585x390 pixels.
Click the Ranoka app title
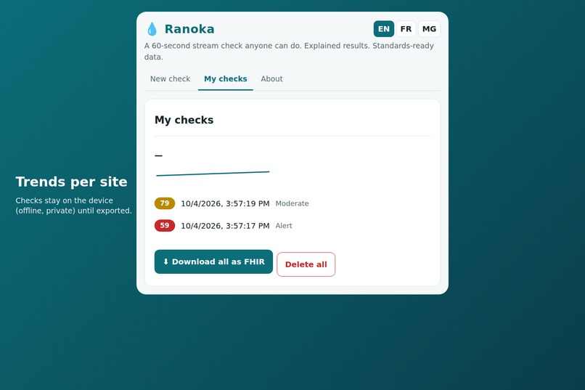pos(189,29)
